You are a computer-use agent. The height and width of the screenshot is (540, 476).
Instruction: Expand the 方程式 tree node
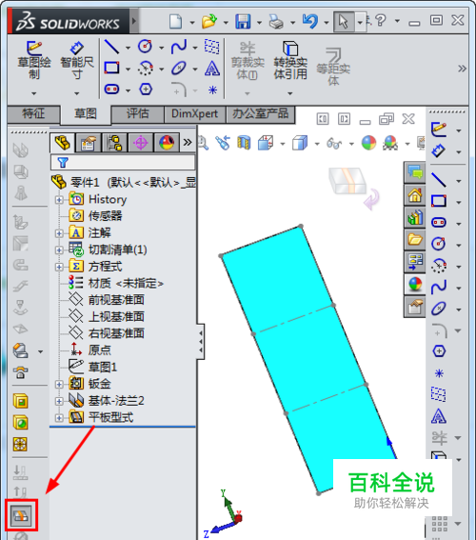click(x=59, y=267)
